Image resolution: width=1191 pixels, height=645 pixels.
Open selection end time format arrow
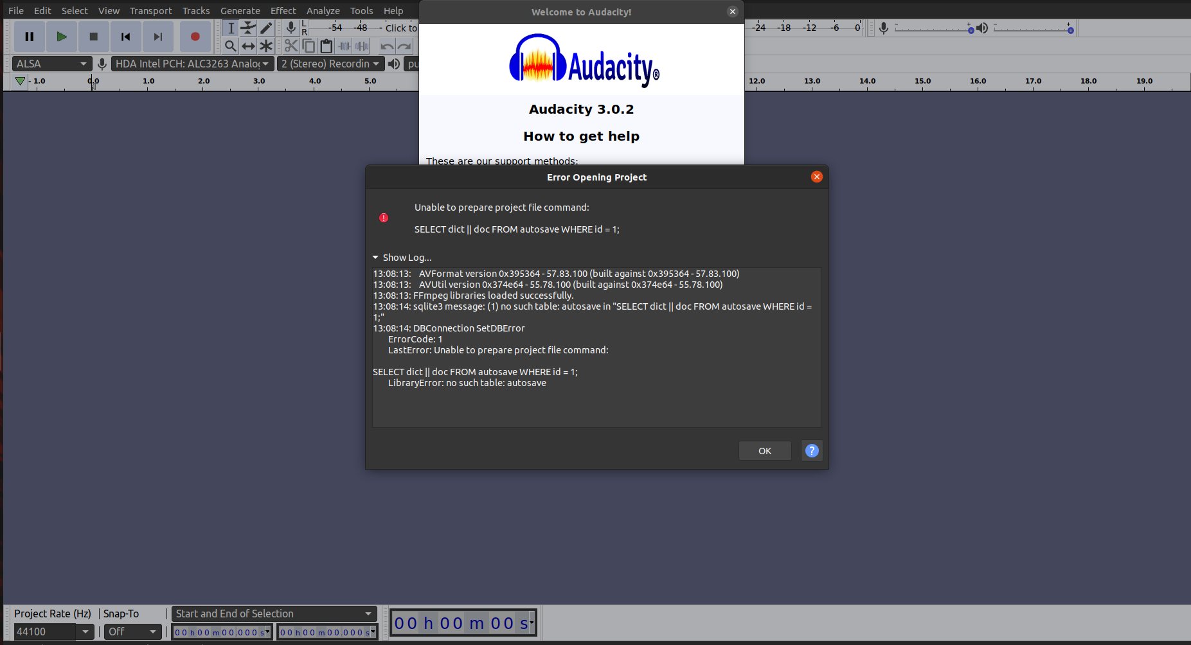[373, 632]
